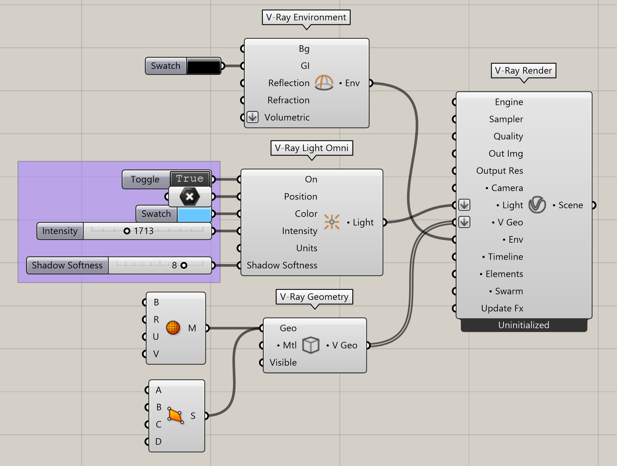The width and height of the screenshot is (617, 466).
Task: Click the GI input on V-Ray Environment
Action: click(x=305, y=66)
